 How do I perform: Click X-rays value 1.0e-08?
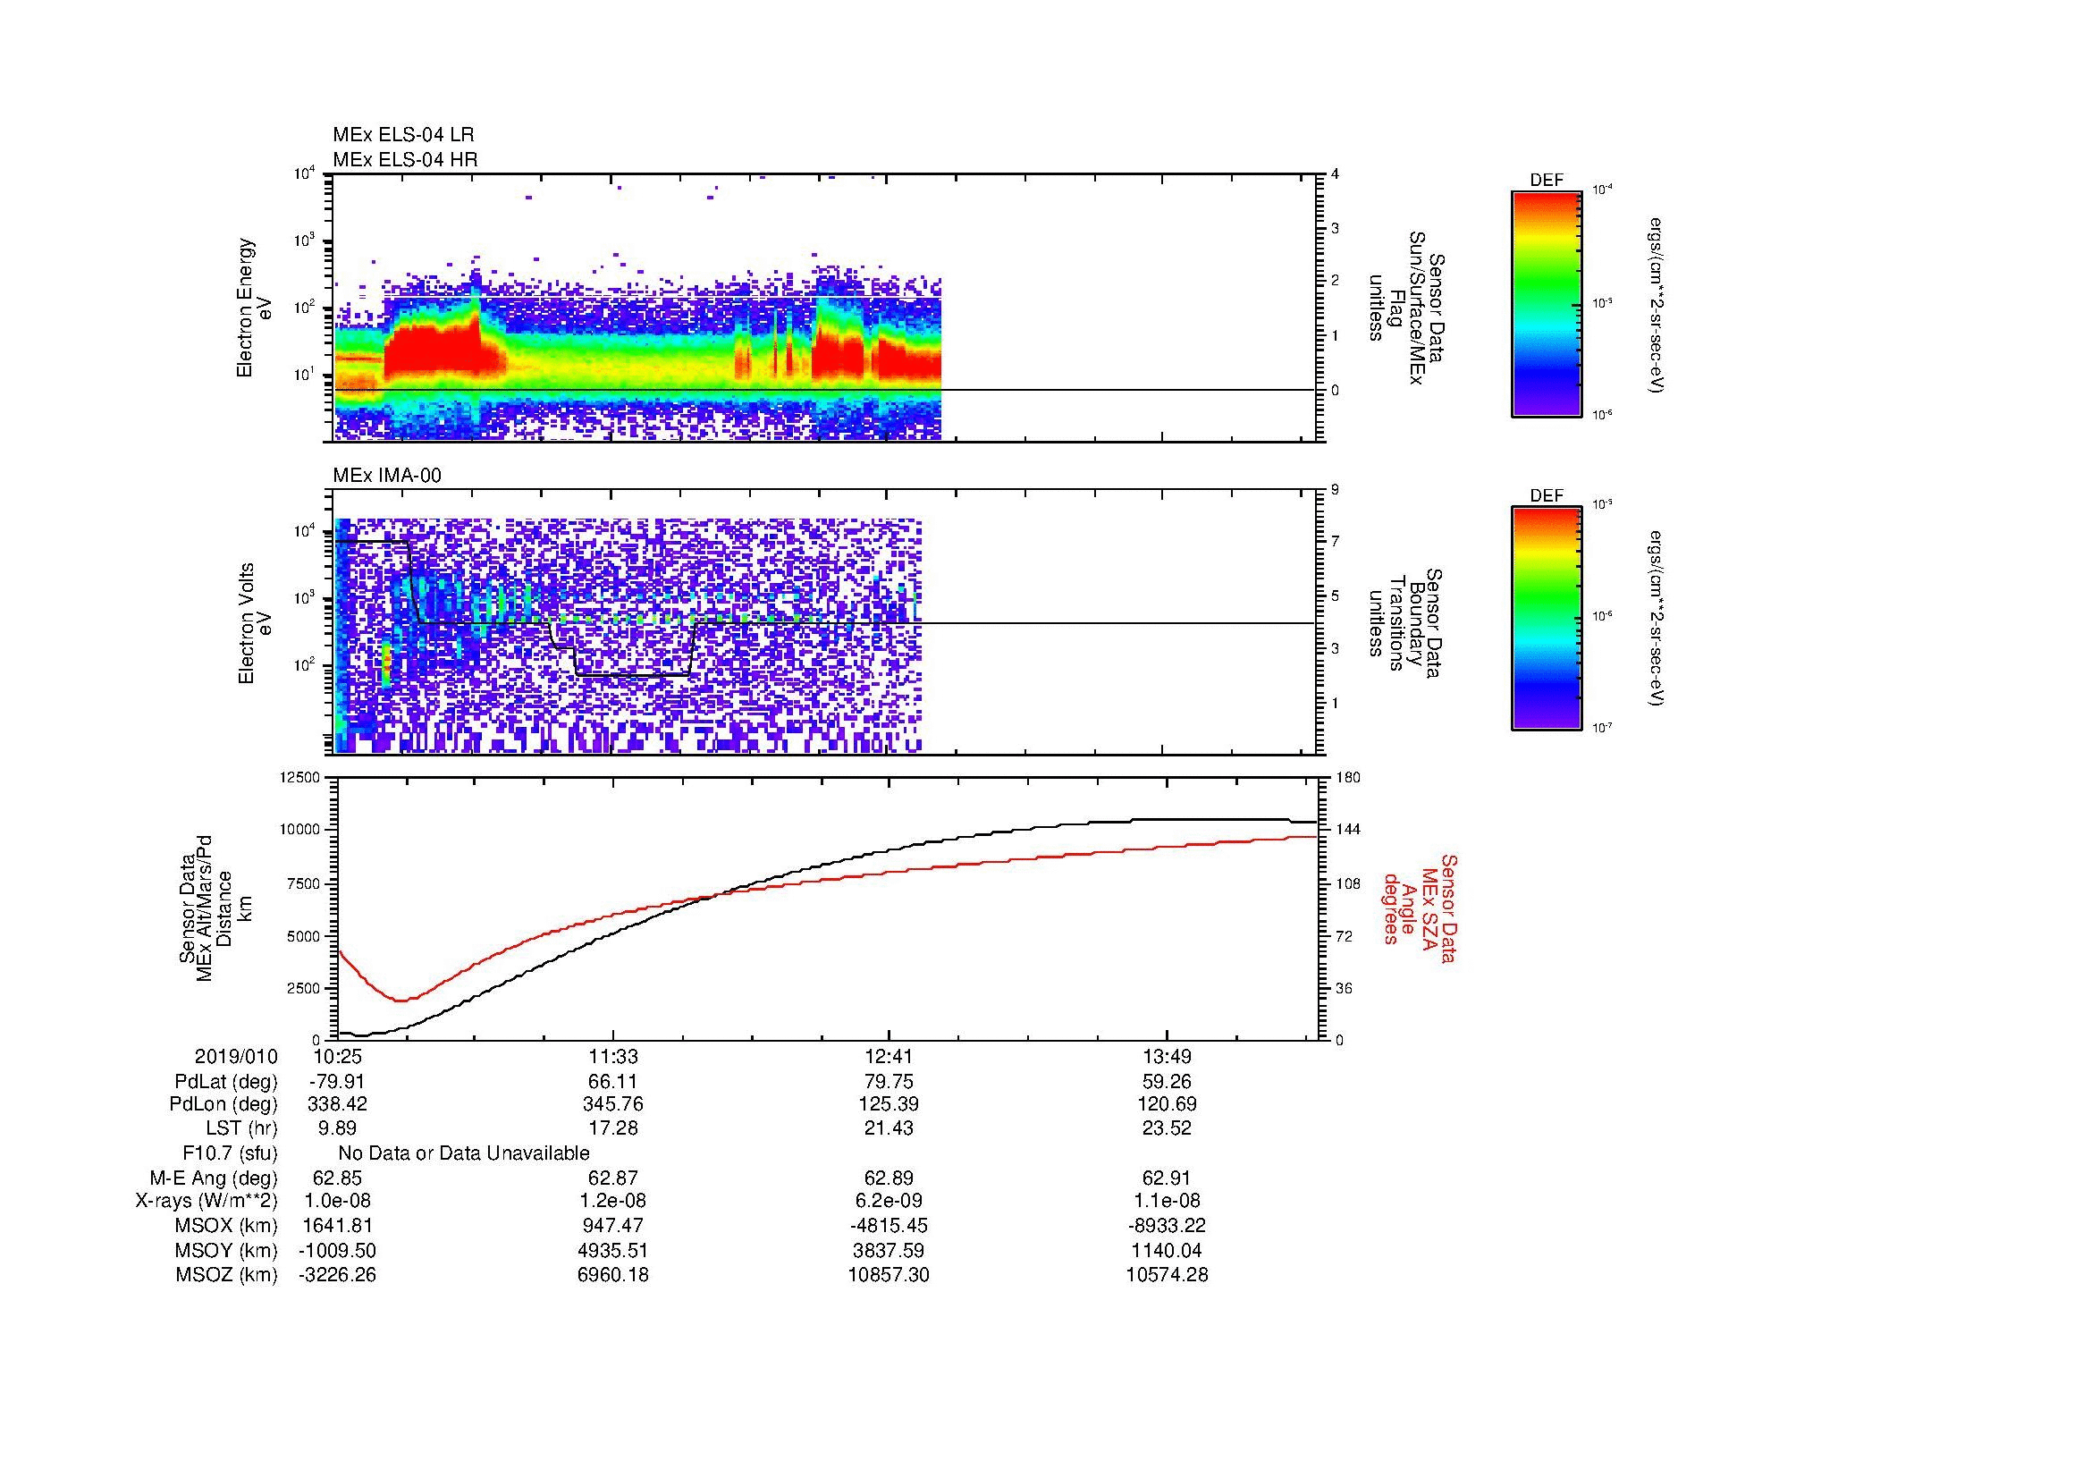pos(338,1202)
